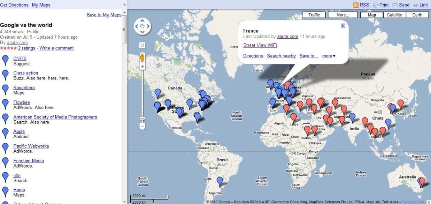The width and height of the screenshot is (431, 204).
Task: Switch to Satellite view
Action: point(394,15)
